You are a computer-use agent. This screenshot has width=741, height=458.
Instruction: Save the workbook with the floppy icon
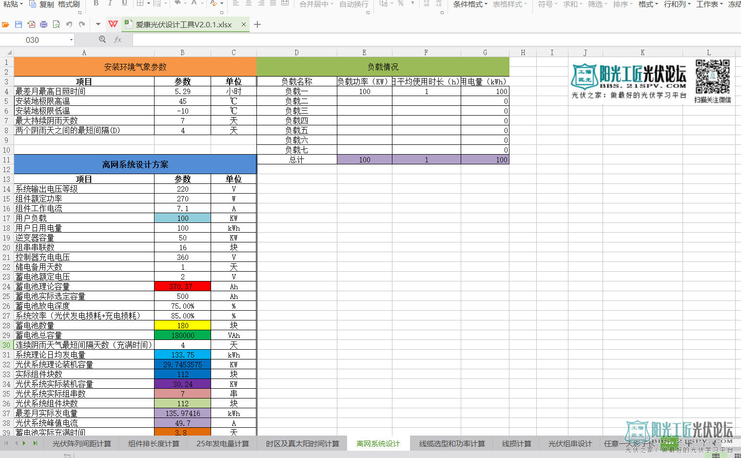[x=18, y=24]
